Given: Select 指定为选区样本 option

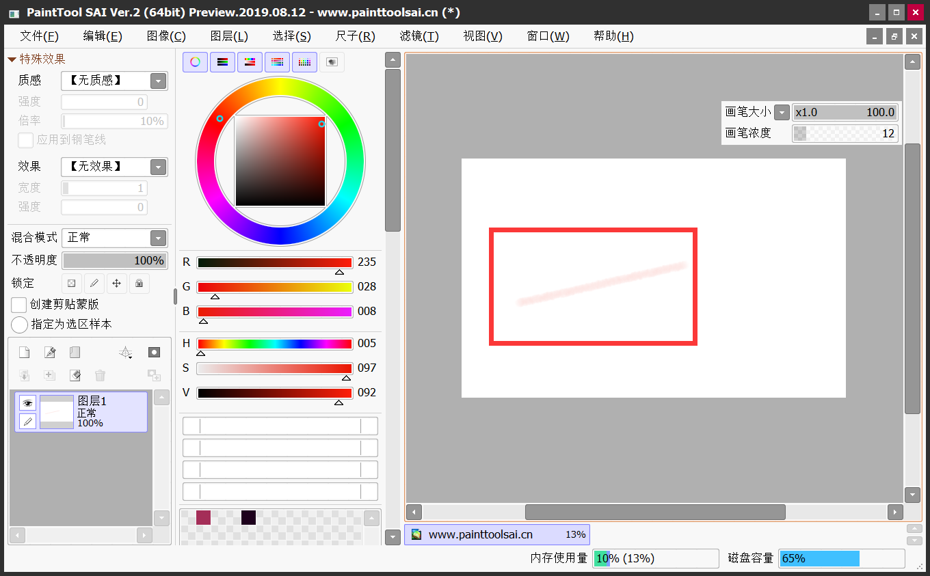Looking at the screenshot, I should pos(20,325).
